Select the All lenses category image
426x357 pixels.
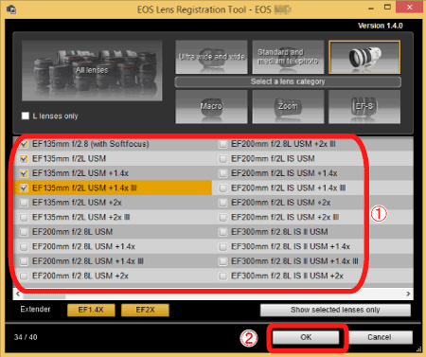92,71
